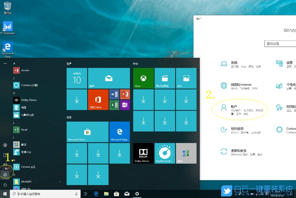Open Access from the app list
The height and width of the screenshot is (198, 296).
click(25, 70)
